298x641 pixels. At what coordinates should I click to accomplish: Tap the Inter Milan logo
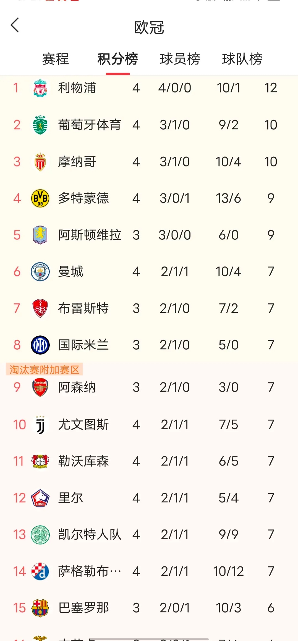(x=40, y=345)
